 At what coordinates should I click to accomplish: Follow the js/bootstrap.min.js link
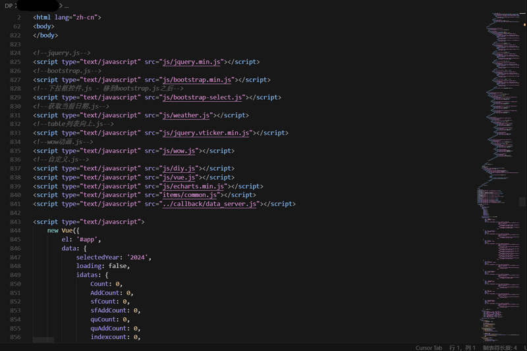click(198, 80)
